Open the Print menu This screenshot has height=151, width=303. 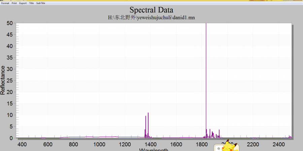(14, 3)
